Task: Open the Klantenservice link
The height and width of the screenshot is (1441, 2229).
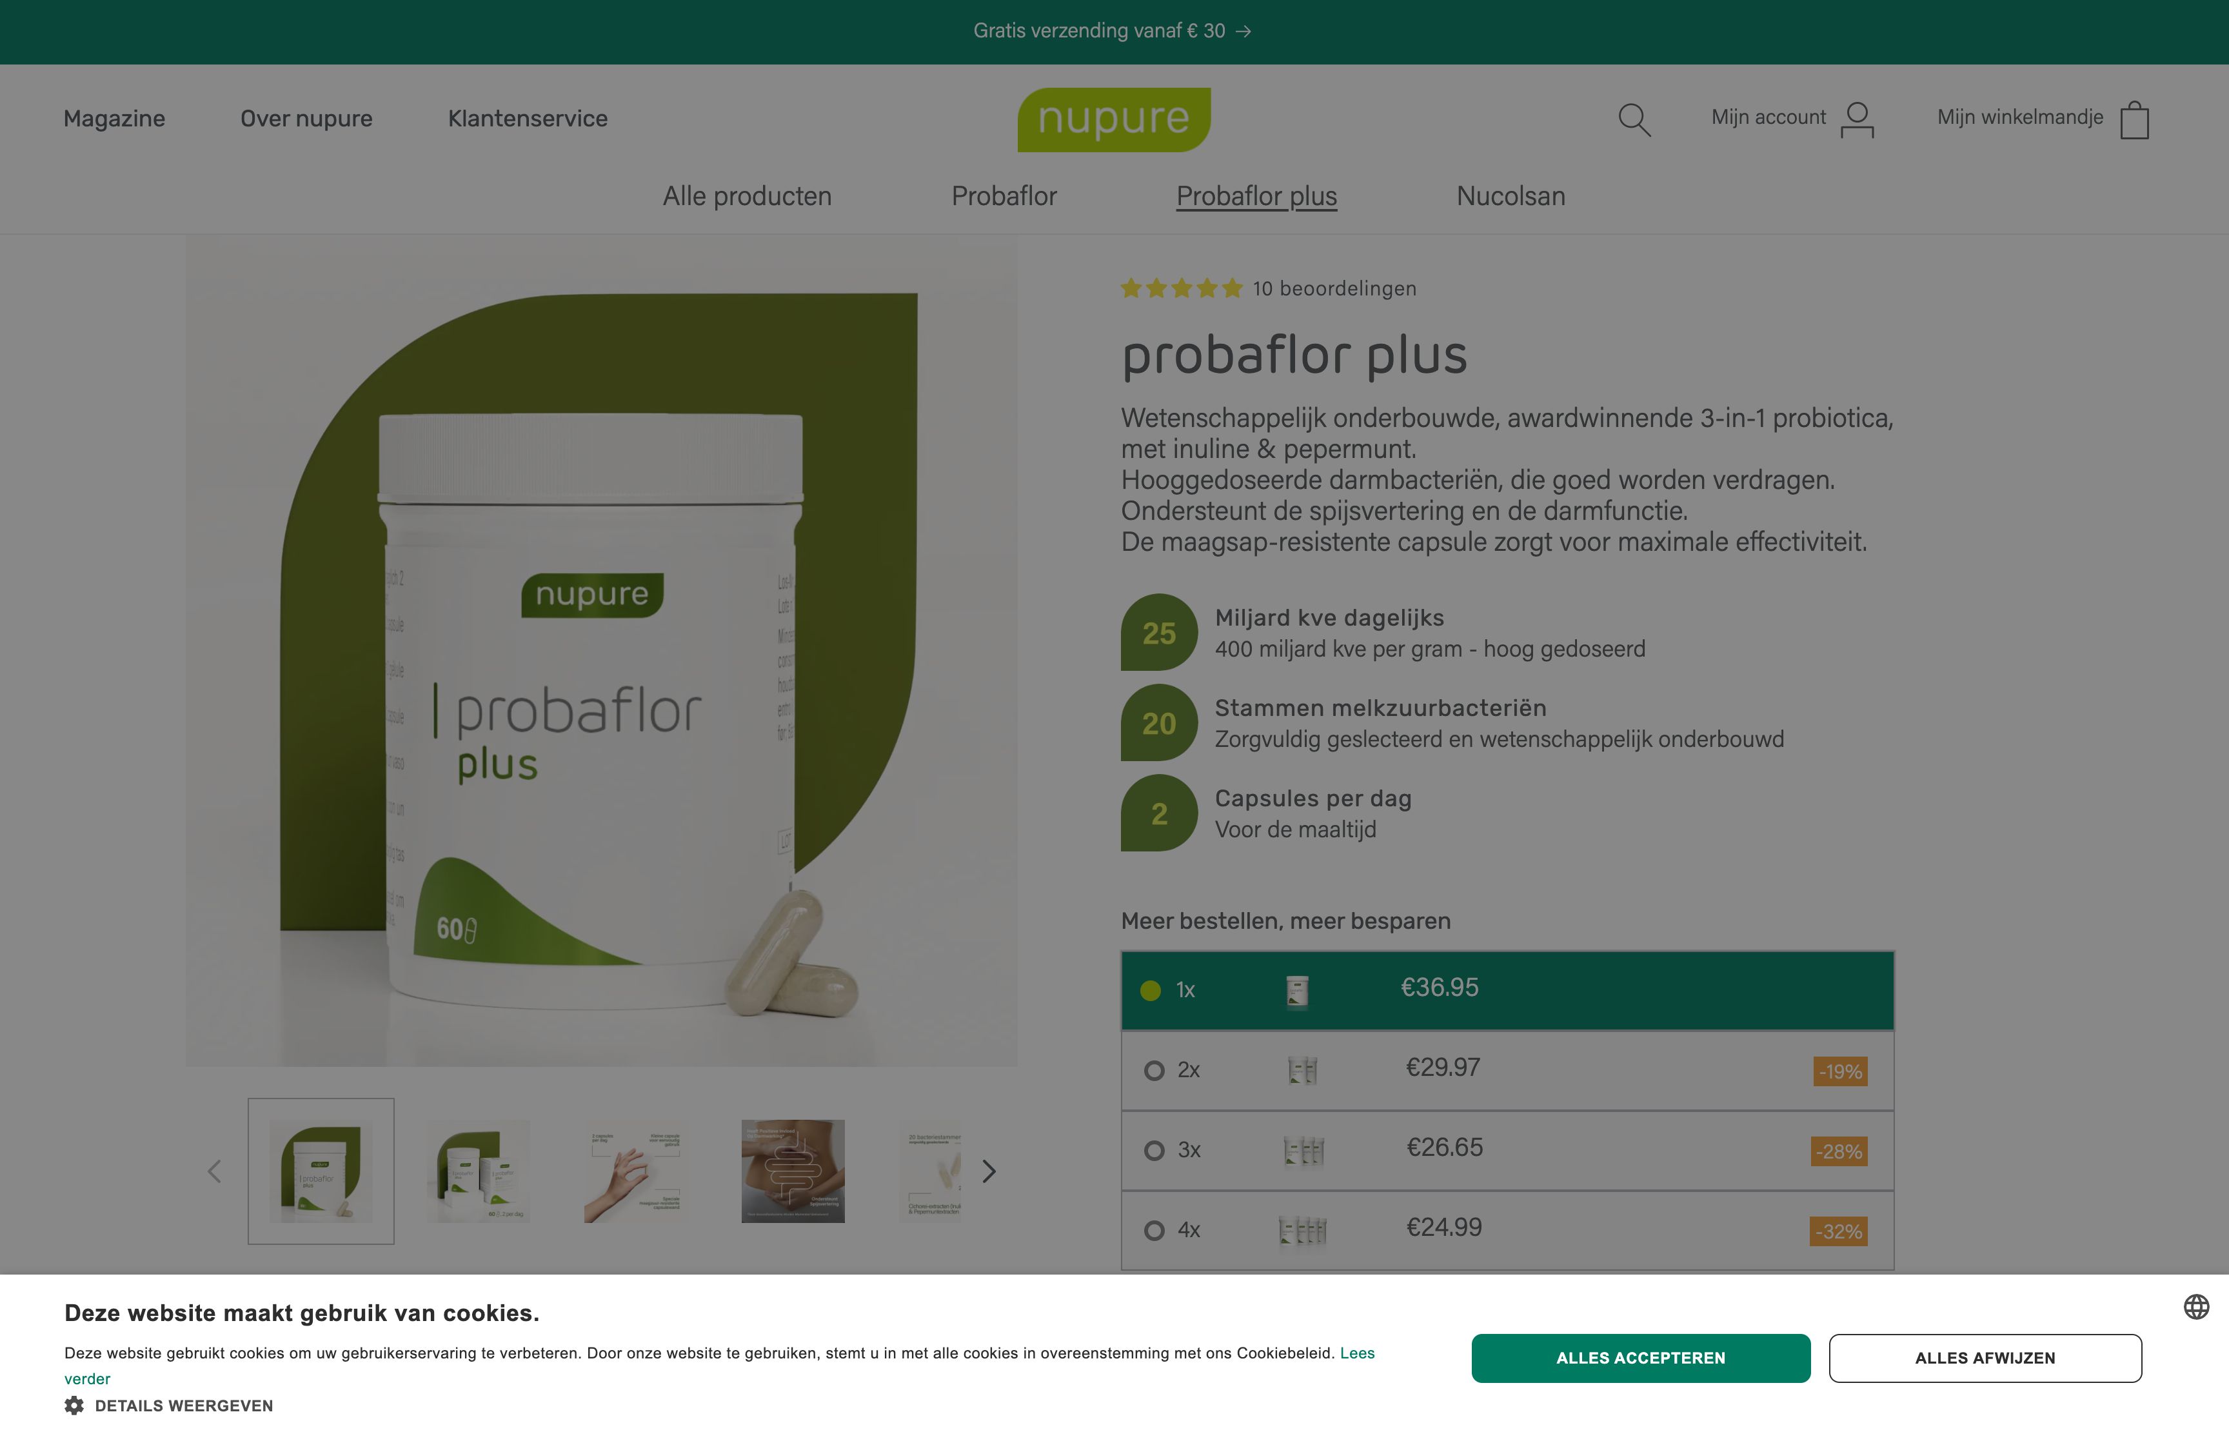Action: [x=528, y=119]
